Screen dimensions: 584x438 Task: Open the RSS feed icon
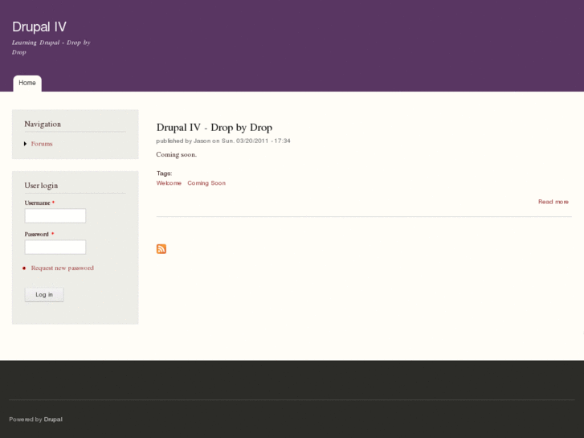click(161, 248)
